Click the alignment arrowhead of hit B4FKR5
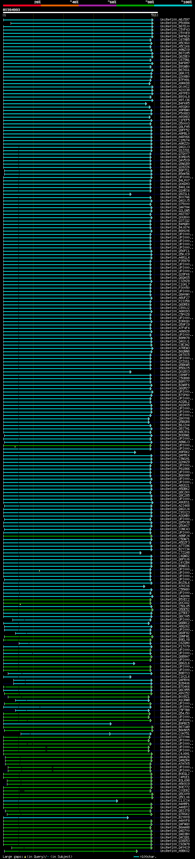Viewport: 195px width, 859px height. (146, 104)
